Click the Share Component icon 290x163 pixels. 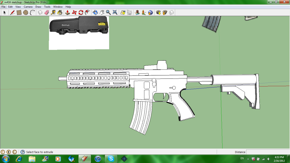pyautogui.click(x=172, y=12)
